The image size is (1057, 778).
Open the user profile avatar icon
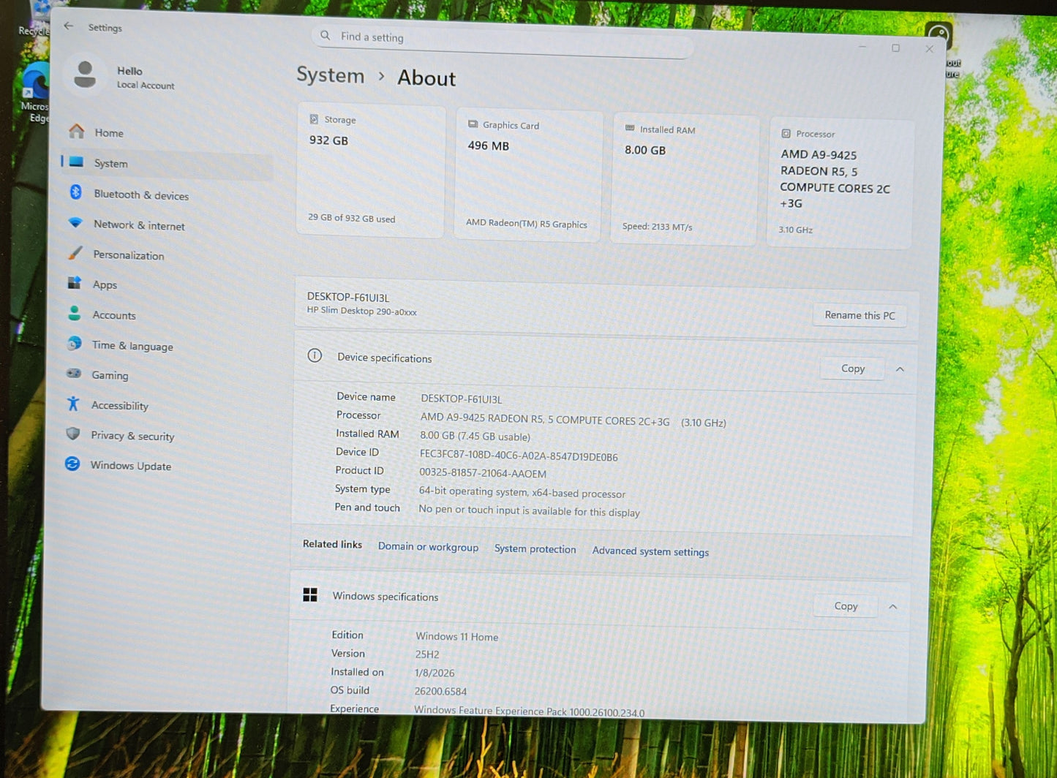85,75
